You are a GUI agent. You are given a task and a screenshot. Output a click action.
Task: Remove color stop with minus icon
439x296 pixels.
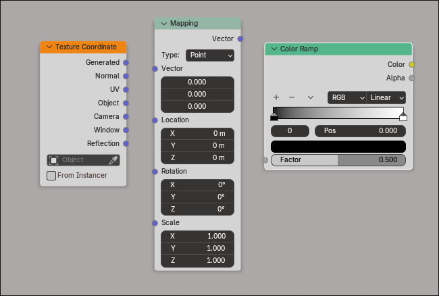point(292,97)
